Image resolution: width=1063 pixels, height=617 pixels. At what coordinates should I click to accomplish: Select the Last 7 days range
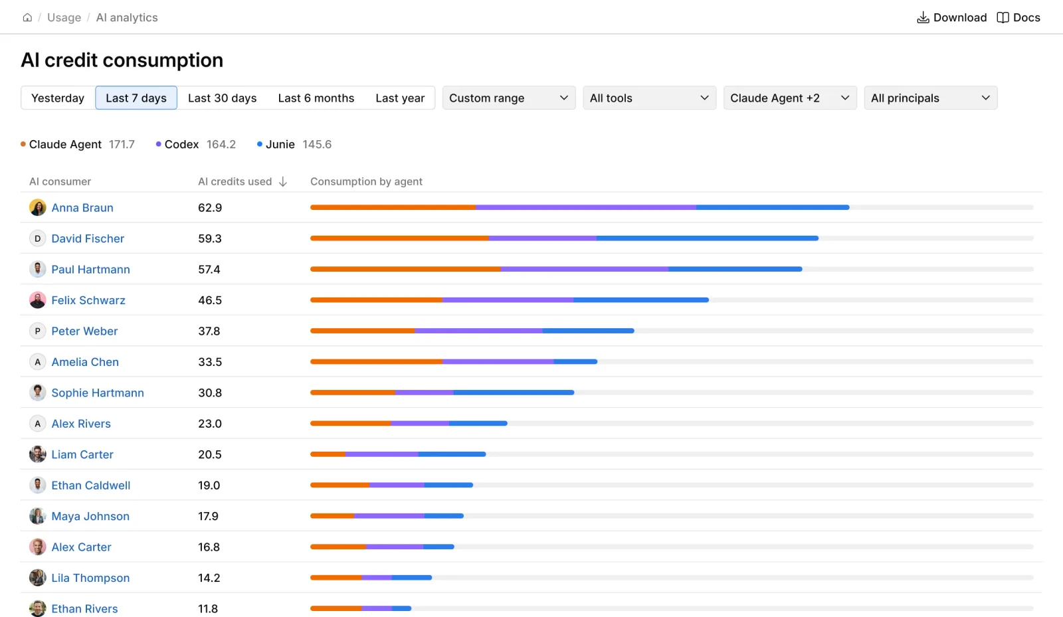click(x=136, y=98)
